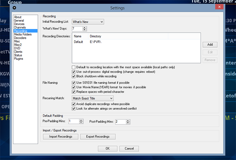This screenshot has width=236, height=160.
Task: Open the Devices settings page
Action: (x=19, y=24)
